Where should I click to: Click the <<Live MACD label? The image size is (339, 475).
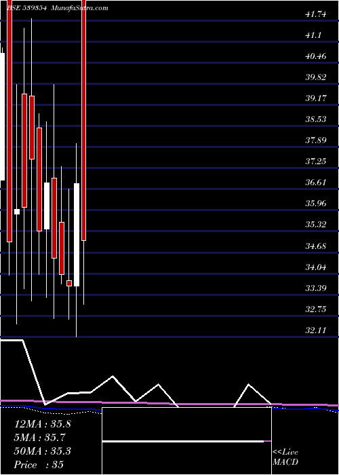pyautogui.click(x=285, y=457)
